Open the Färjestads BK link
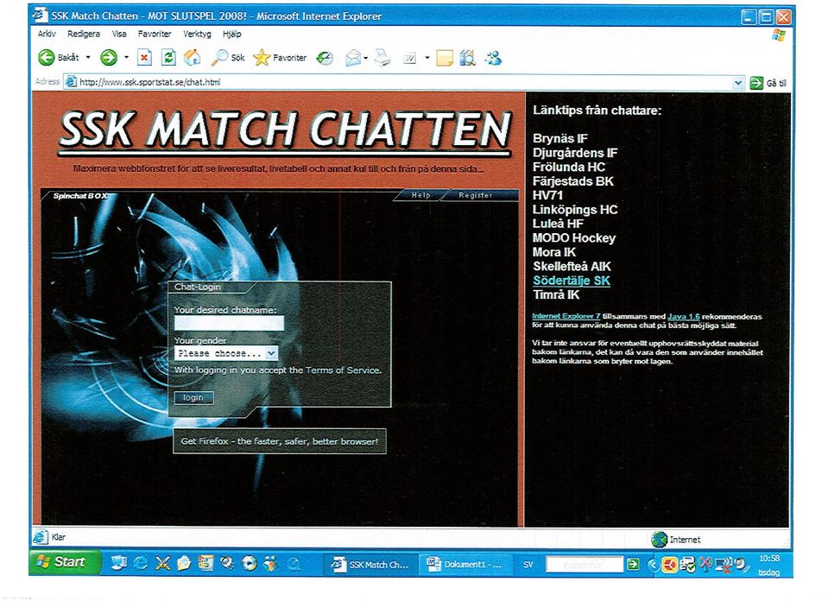The height and width of the screenshot is (601, 828). click(x=573, y=181)
